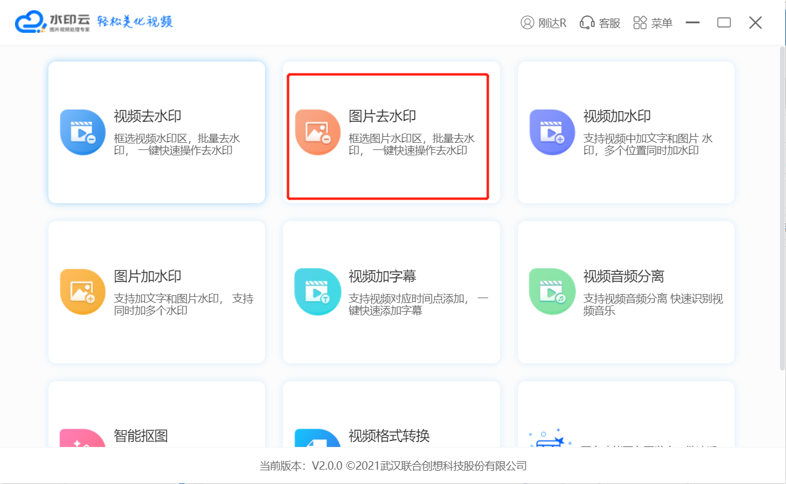
Task: Open the 视频加水印 title
Action: [617, 117]
